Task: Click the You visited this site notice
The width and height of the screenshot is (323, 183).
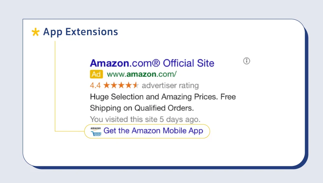Action: point(145,119)
